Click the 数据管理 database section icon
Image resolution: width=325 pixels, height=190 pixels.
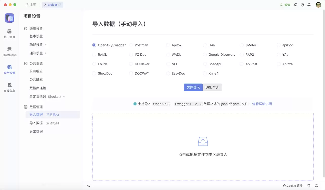(x=26, y=107)
